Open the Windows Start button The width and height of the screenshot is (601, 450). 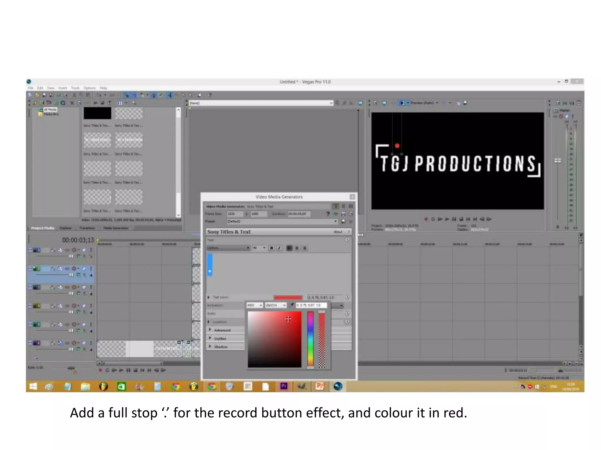(33, 387)
